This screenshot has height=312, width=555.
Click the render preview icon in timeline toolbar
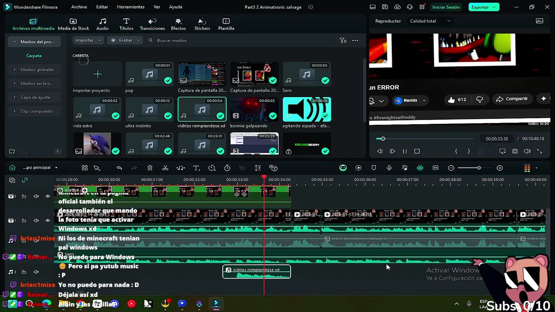pyautogui.click(x=358, y=168)
